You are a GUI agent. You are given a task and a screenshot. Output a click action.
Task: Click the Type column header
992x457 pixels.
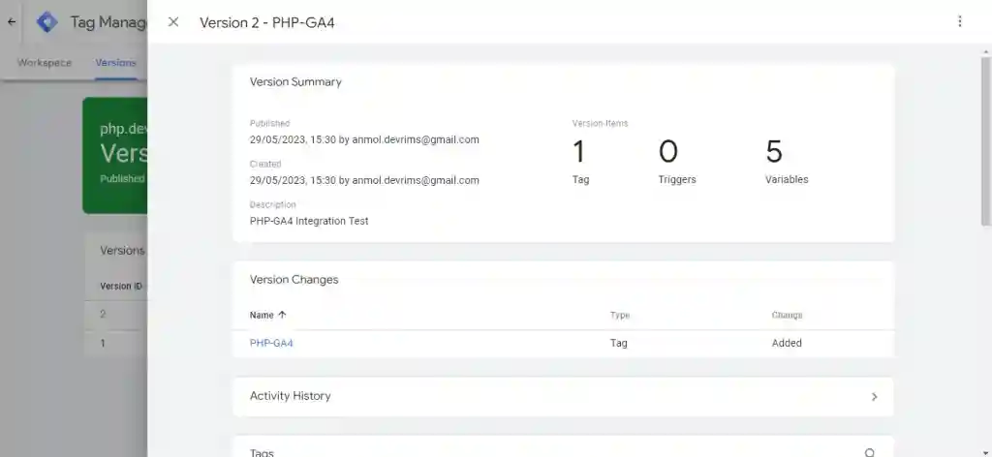click(619, 315)
